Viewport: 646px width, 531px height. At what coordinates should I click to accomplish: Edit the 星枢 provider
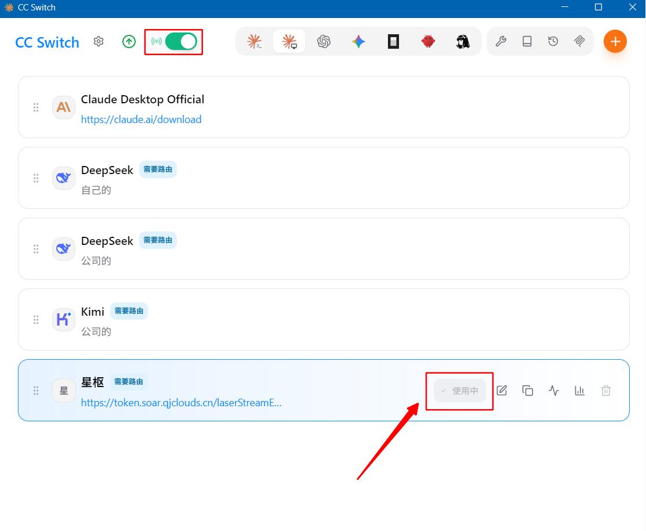502,391
